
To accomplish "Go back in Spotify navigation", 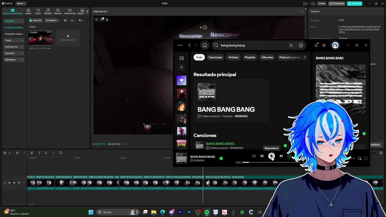I will (x=189, y=45).
